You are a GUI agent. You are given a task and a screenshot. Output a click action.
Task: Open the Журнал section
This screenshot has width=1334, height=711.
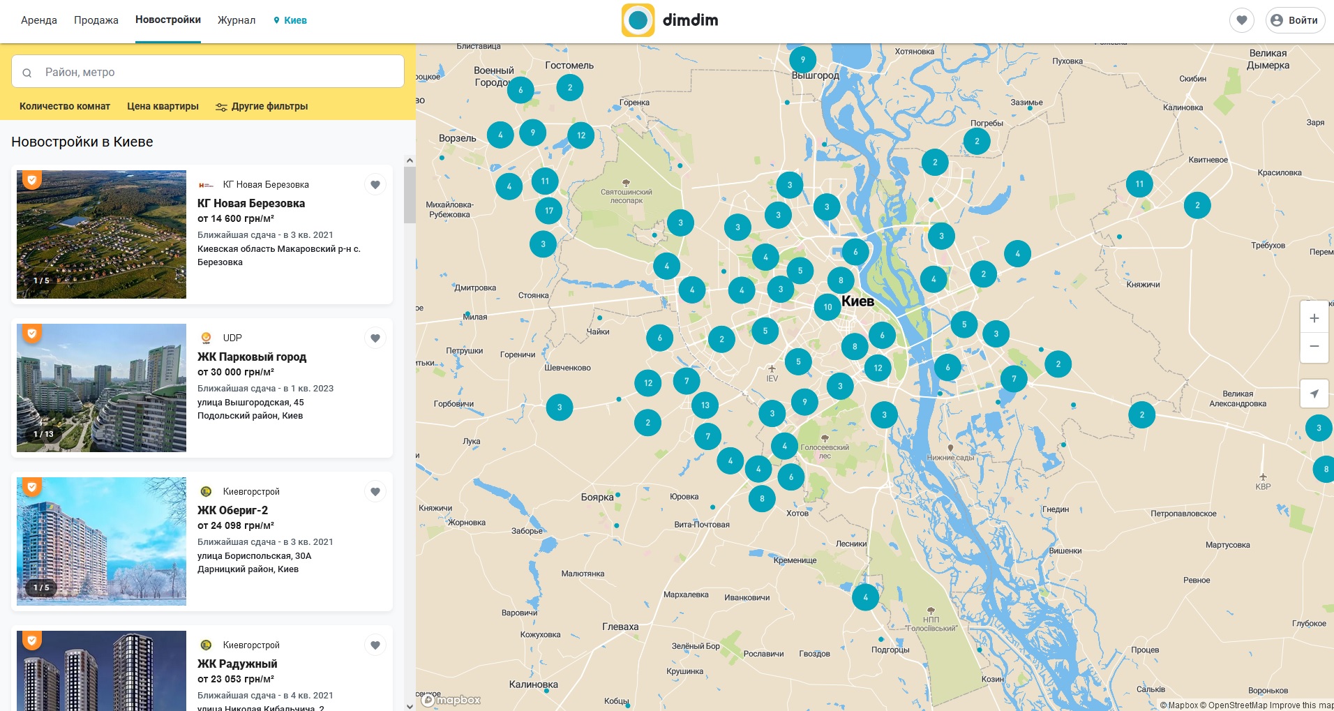point(237,20)
